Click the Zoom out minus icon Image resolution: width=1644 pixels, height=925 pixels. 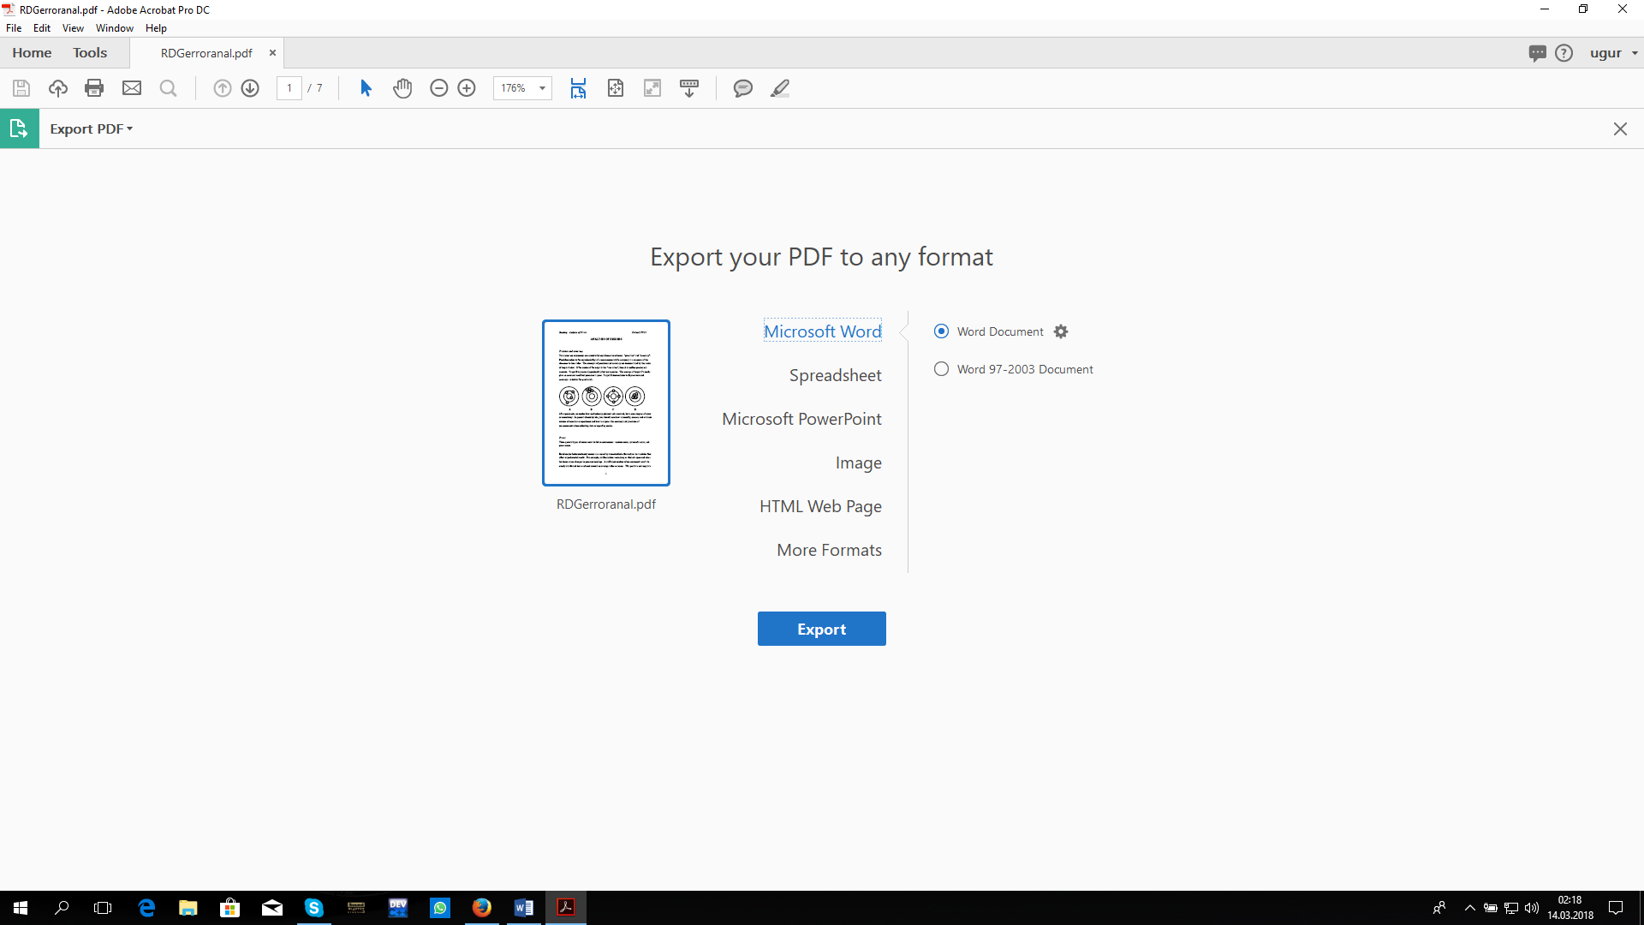coord(438,88)
